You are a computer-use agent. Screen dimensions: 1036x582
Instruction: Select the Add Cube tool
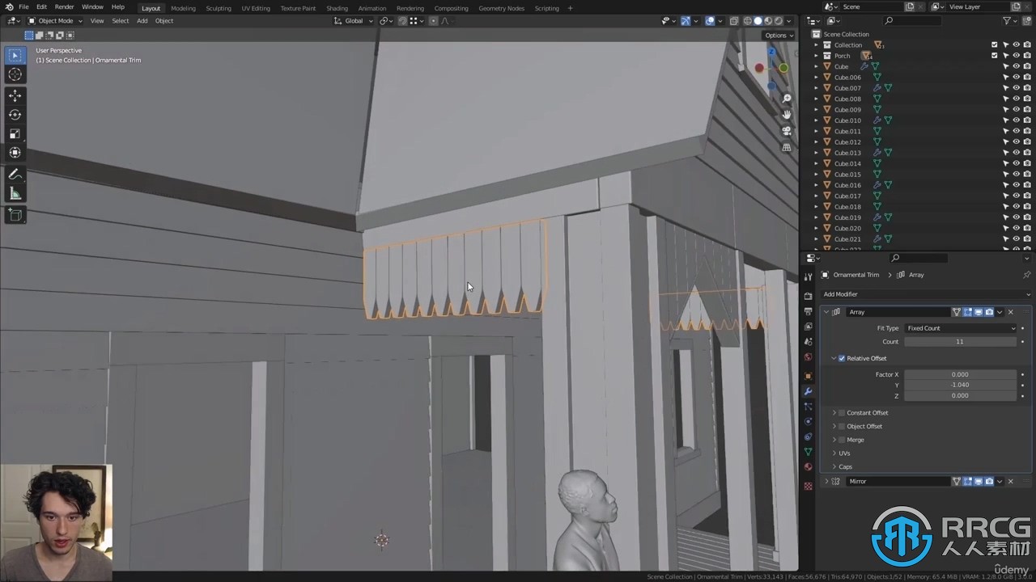(15, 215)
